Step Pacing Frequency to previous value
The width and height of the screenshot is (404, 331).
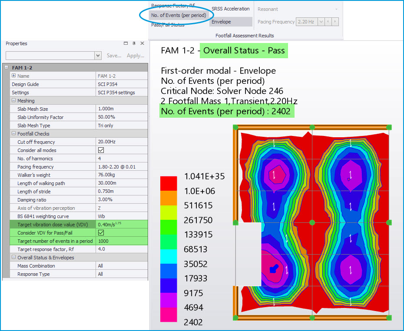(x=328, y=22)
